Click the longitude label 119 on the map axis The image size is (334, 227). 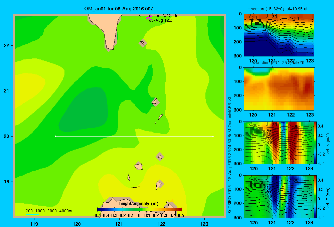click(x=34, y=224)
